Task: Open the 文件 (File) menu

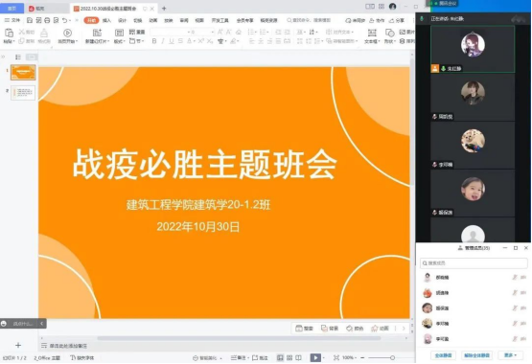Action: point(12,20)
